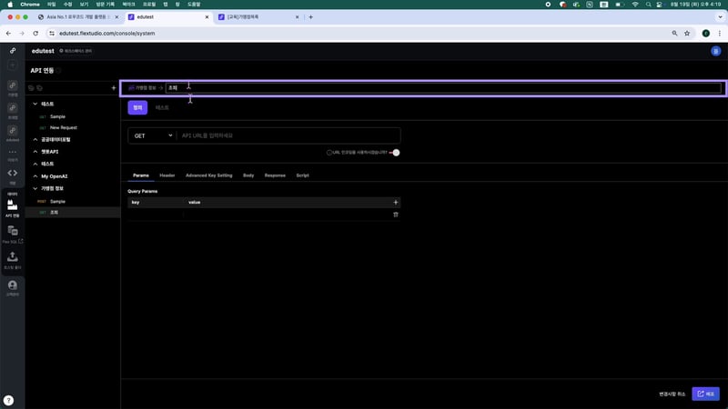Viewport: 728px width, 409px height.
Task: Expand the My OpenAI folder
Action: pos(35,175)
